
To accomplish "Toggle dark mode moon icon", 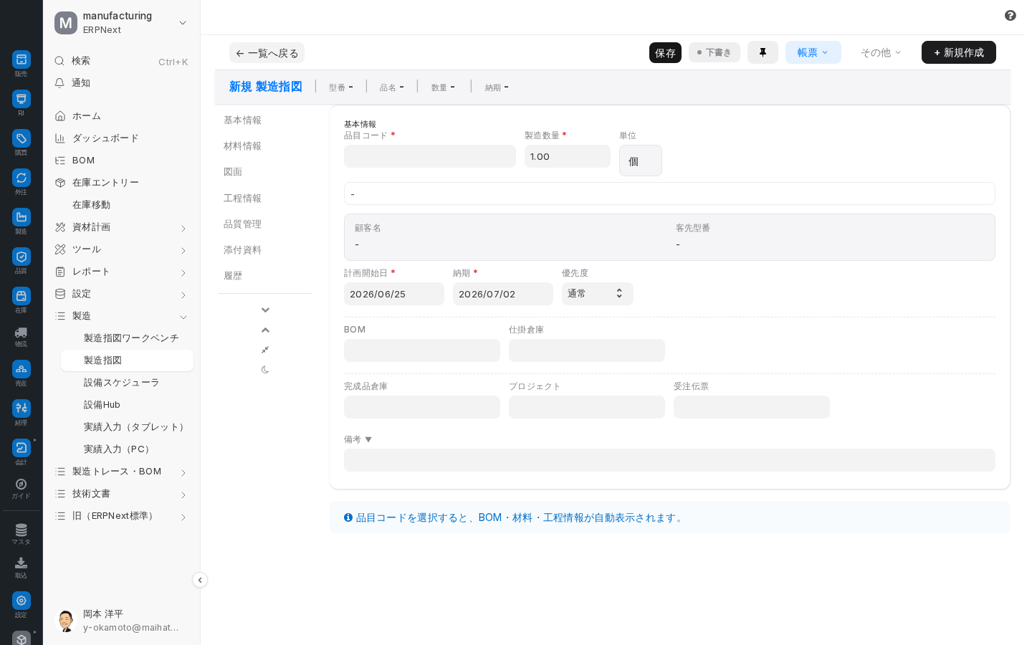I will [265, 370].
